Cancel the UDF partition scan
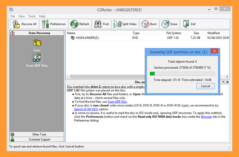Viewport: 239px width, 157px height. pos(206,86)
